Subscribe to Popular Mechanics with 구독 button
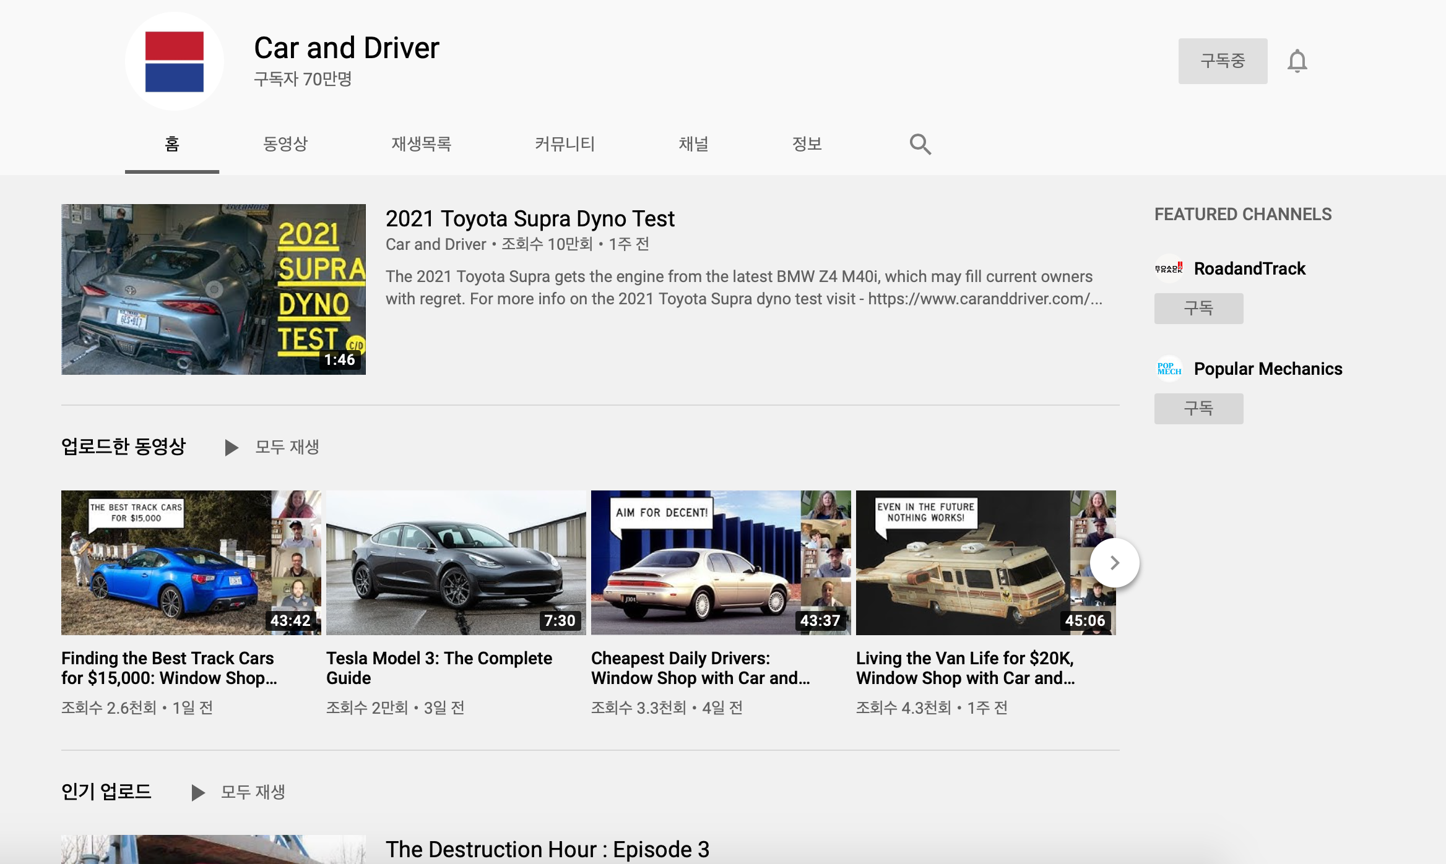The height and width of the screenshot is (864, 1446). click(1198, 408)
